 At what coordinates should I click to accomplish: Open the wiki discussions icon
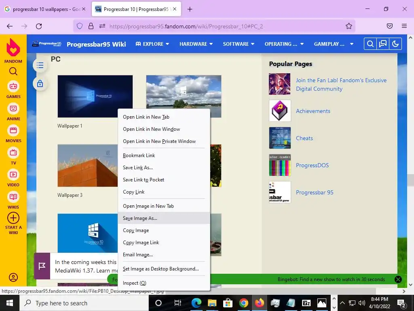383,44
